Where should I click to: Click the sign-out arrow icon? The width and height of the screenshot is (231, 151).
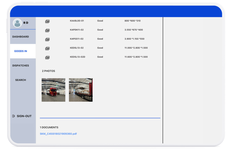click(14, 116)
